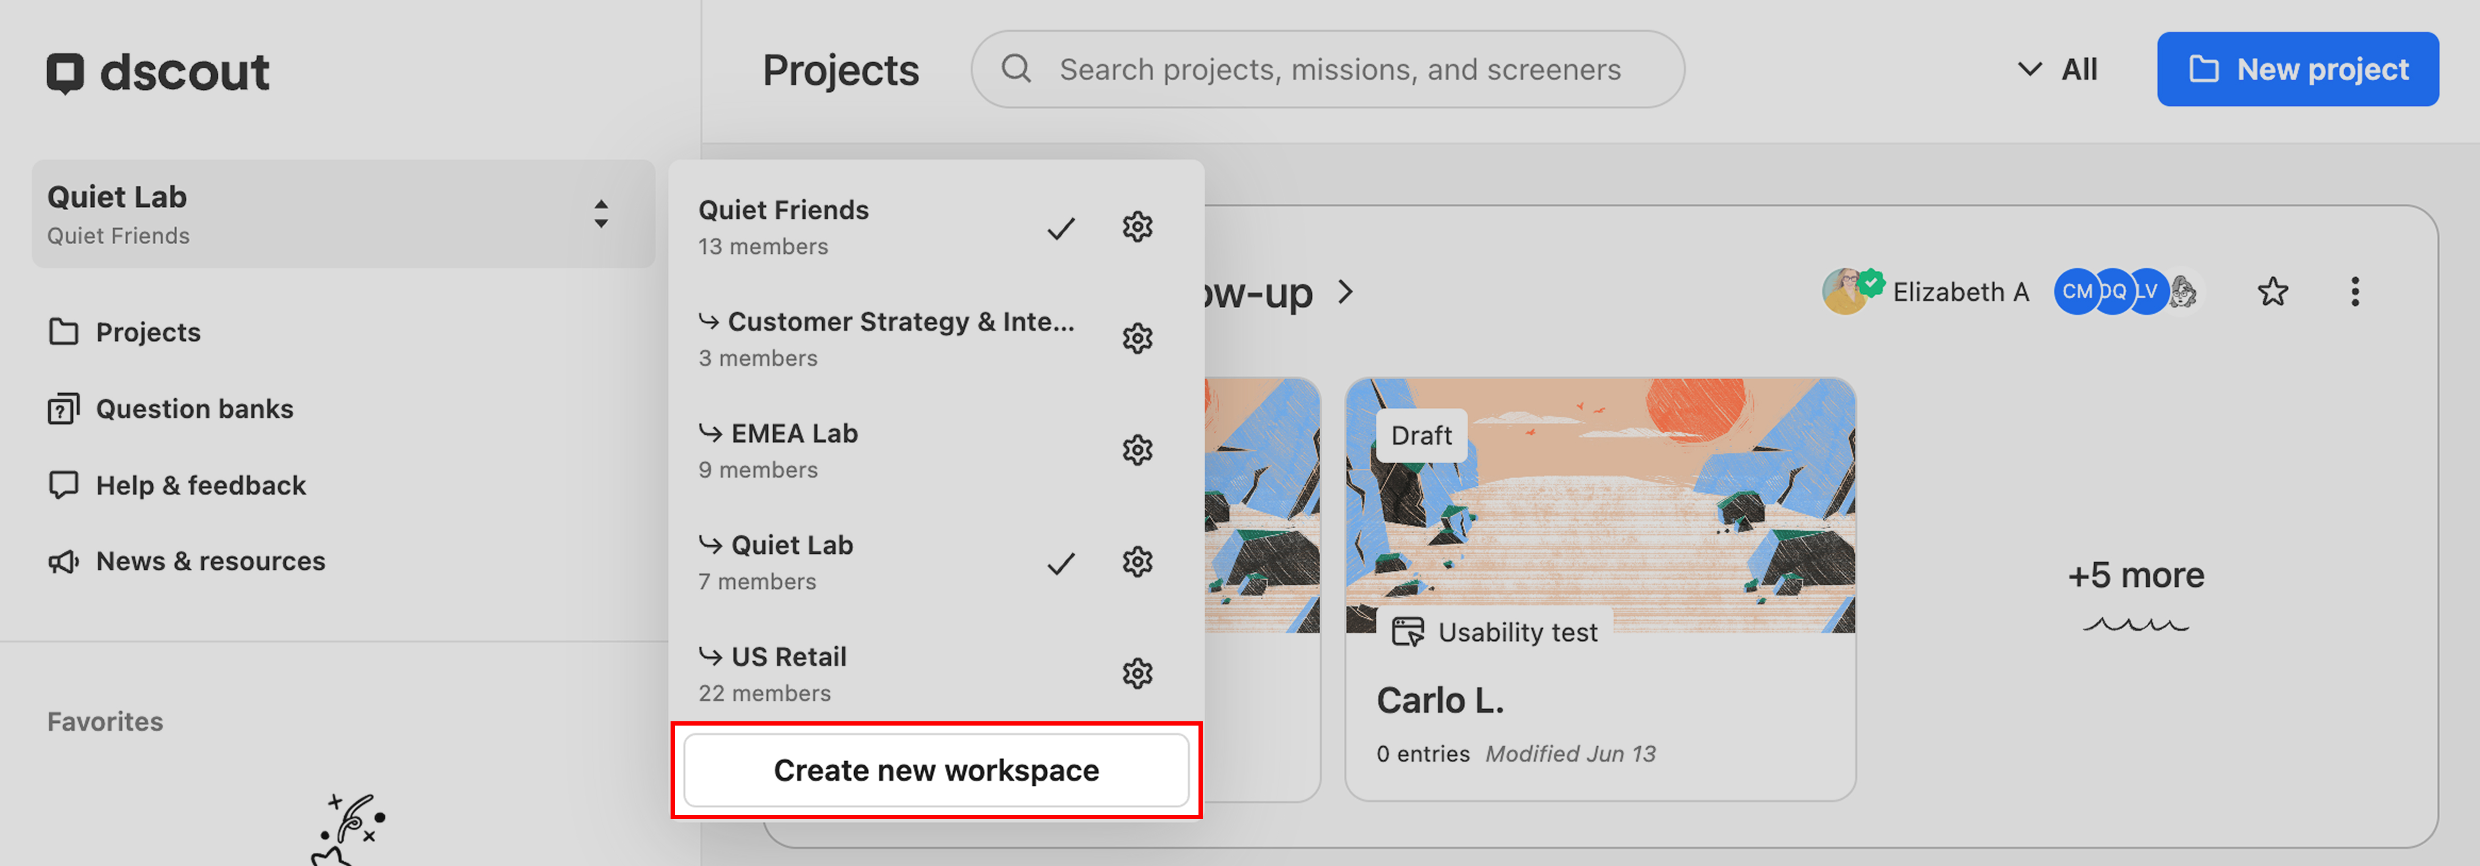Open the project options three-dot menu
The width and height of the screenshot is (2480, 866).
point(2355,292)
